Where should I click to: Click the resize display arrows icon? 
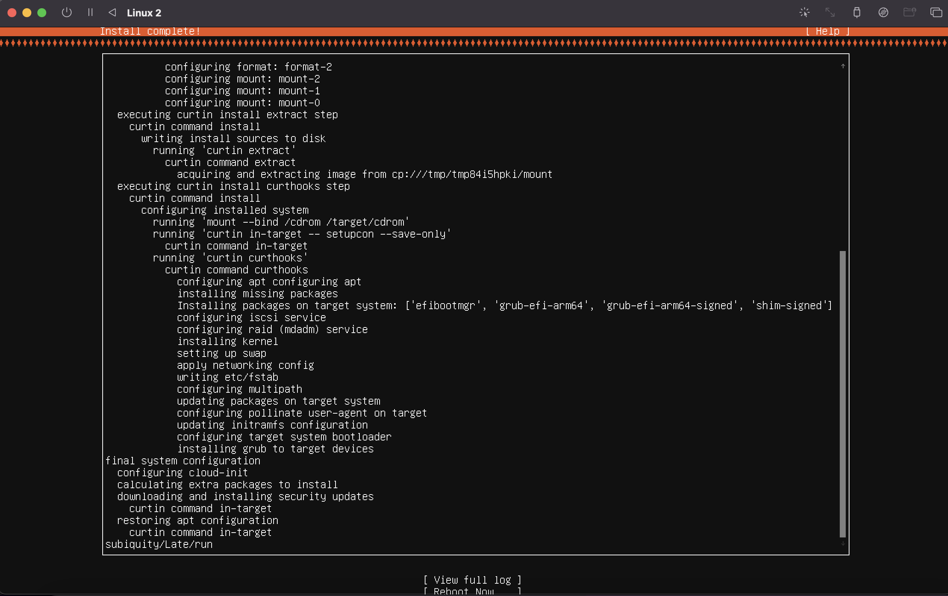click(830, 13)
